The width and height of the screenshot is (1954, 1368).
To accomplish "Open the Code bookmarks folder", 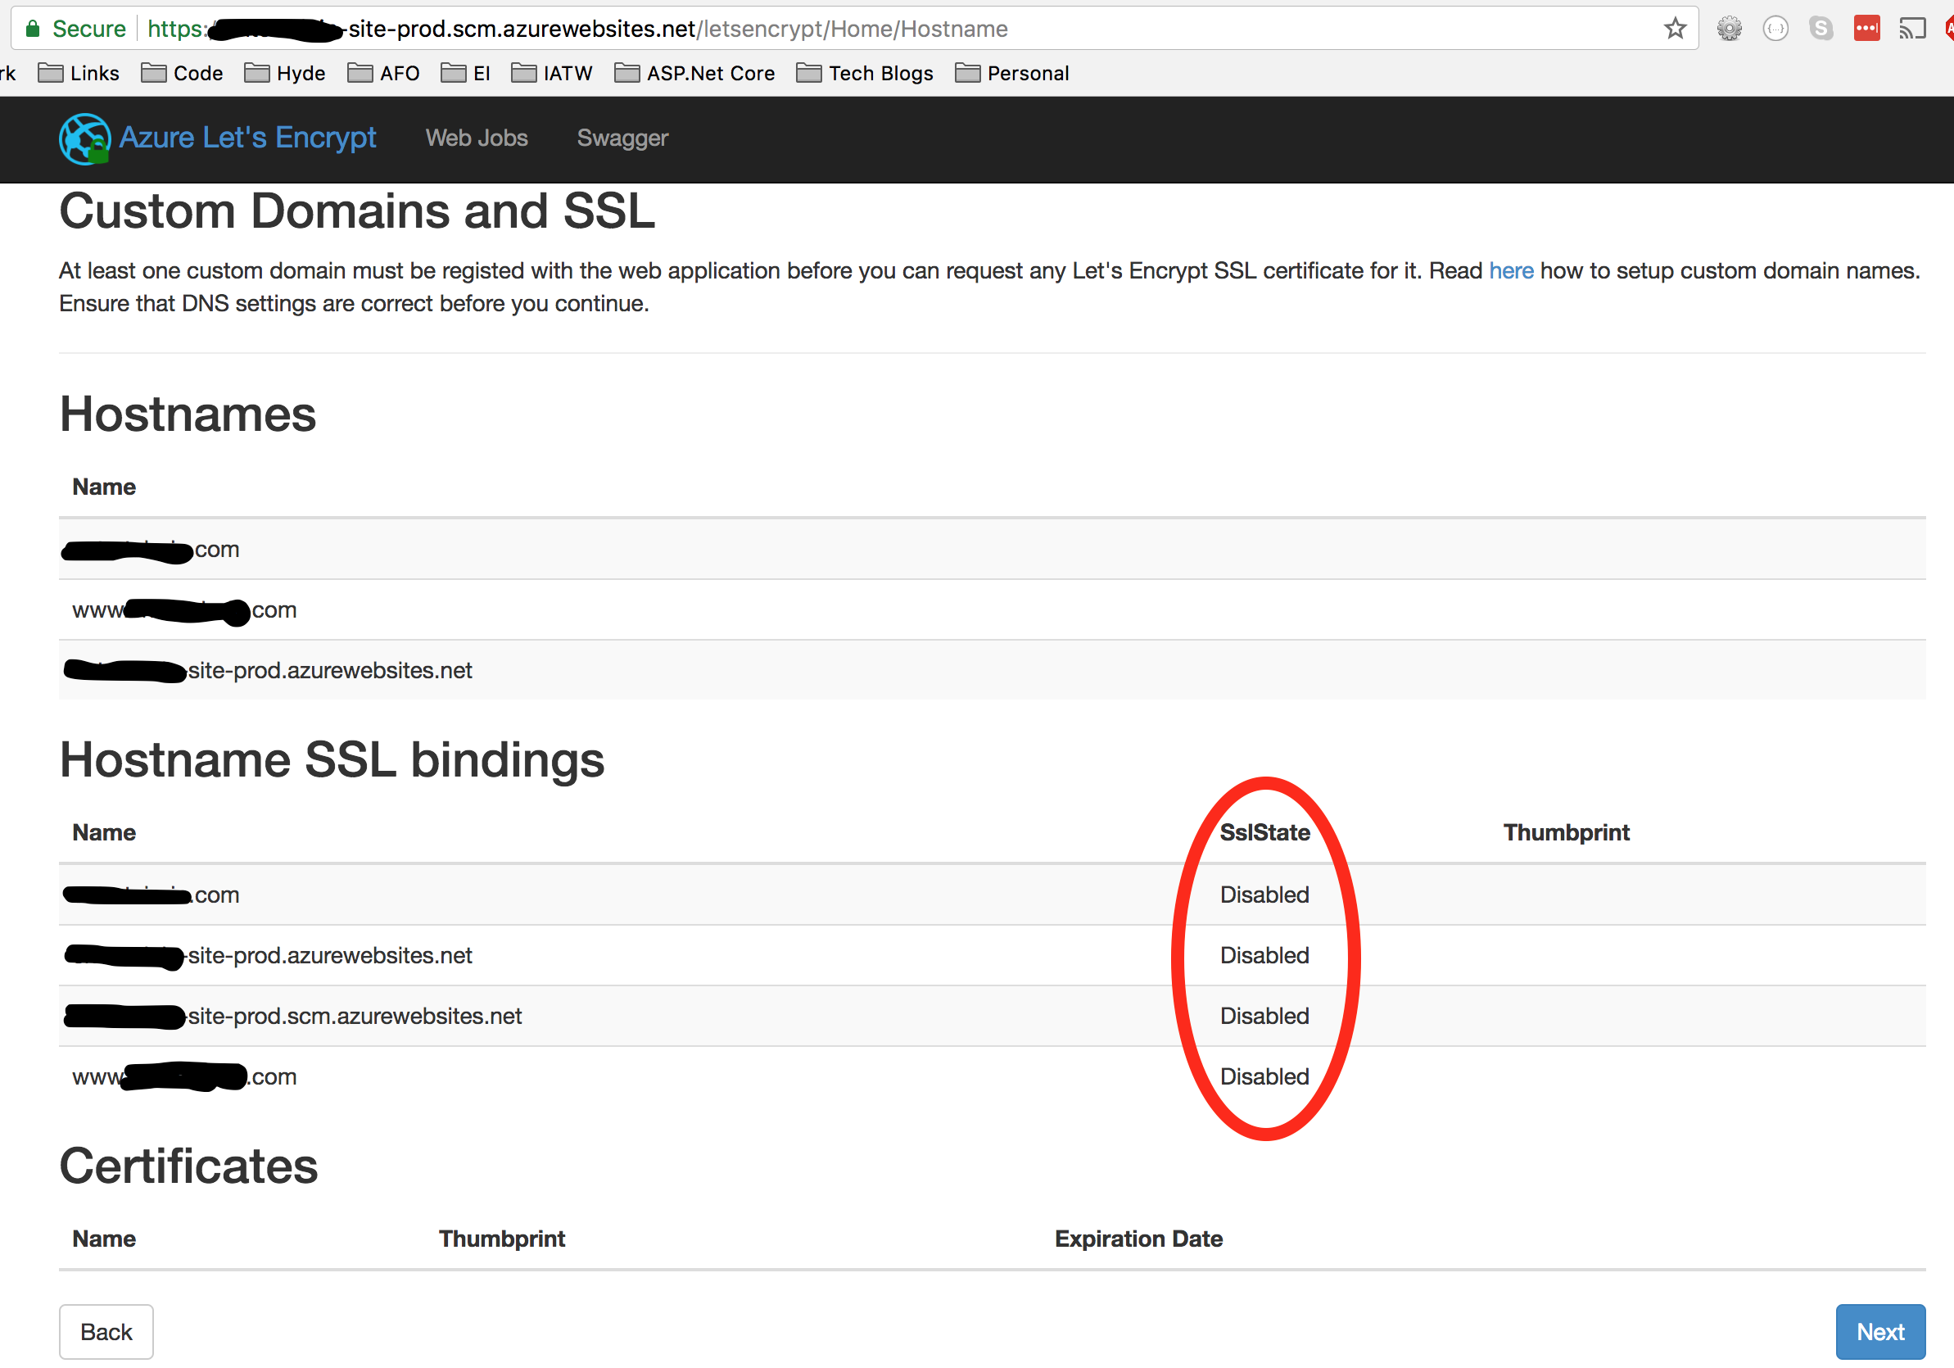I will [x=197, y=73].
